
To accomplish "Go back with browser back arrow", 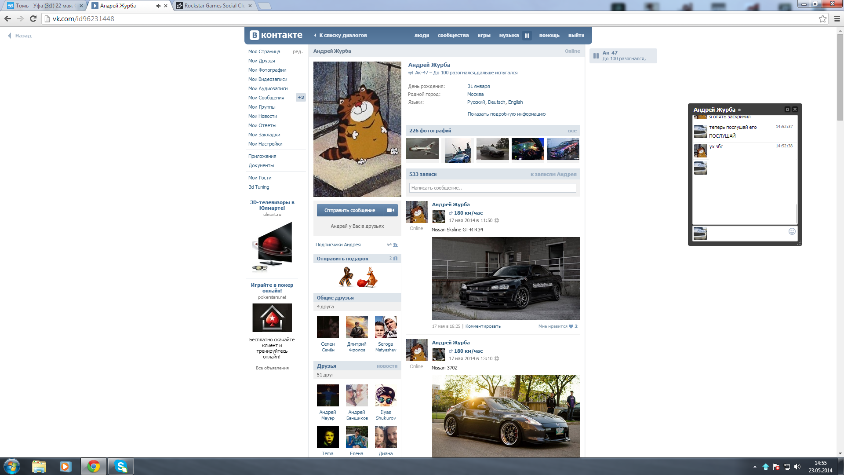I will (7, 18).
